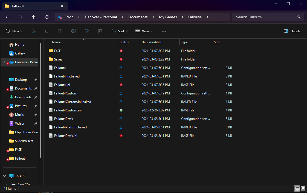This screenshot has width=307, height=193.
Task: Click the Saves folder icon
Action: [x=51, y=59]
